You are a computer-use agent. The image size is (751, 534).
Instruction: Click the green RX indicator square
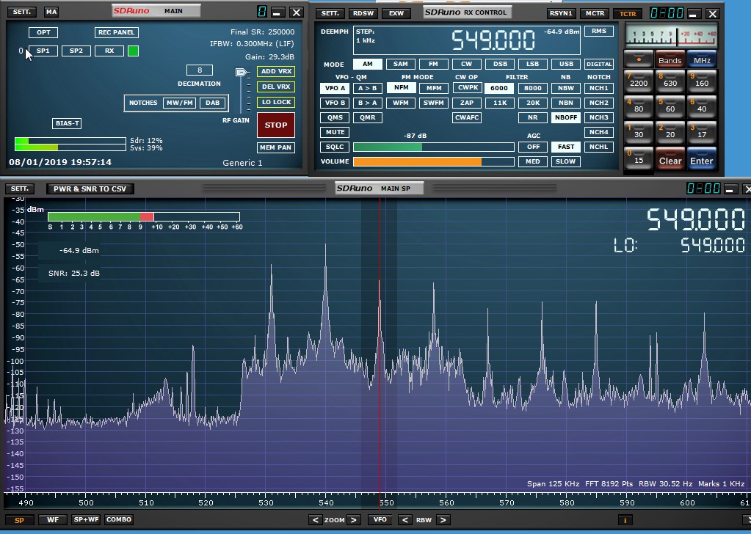[x=133, y=51]
